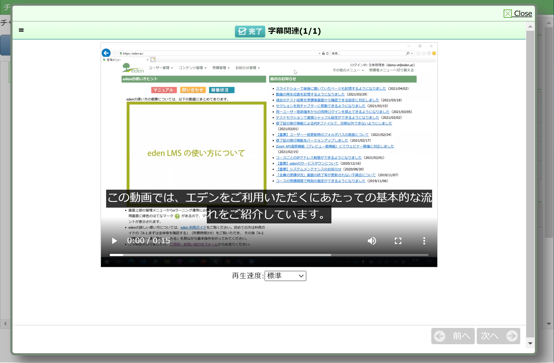Enter fullscreen video mode
This screenshot has width=554, height=363.
[398, 241]
